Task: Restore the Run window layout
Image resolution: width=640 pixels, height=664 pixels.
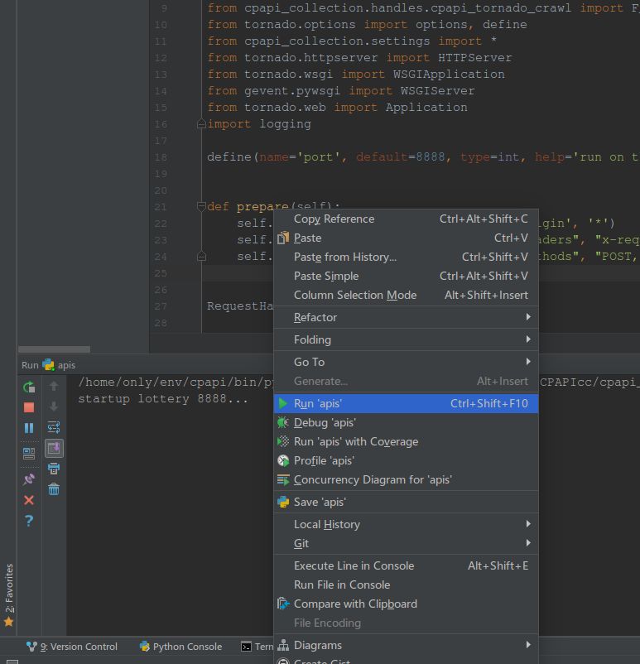Action: point(29,454)
